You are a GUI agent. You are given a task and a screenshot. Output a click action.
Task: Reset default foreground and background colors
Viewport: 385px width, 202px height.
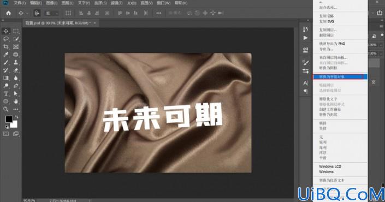point(7,127)
